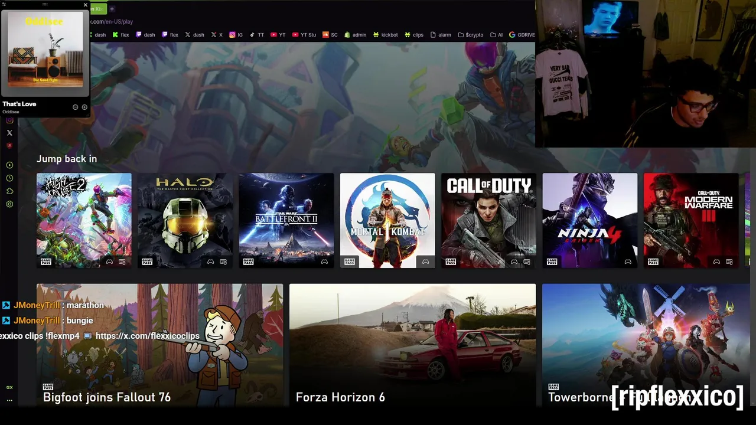This screenshot has width=756, height=425.
Task: Open the High On Life 2 game tile
Action: click(x=84, y=220)
